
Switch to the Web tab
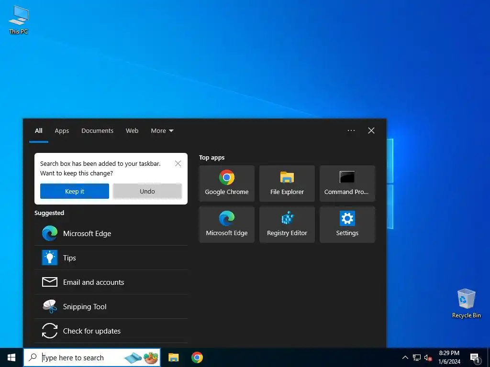pos(132,131)
